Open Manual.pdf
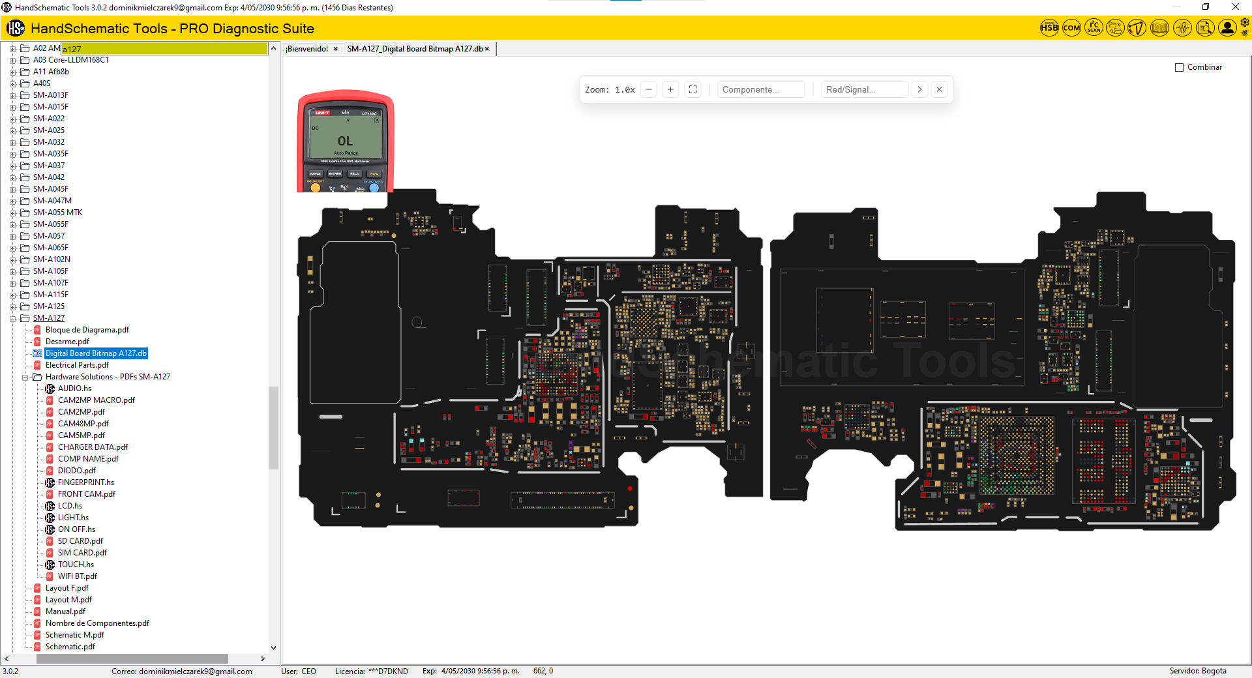Screen dimensions: 1252x678 pos(65,612)
